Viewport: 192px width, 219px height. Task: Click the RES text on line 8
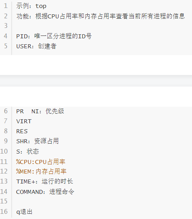pyautogui.click(x=22, y=131)
